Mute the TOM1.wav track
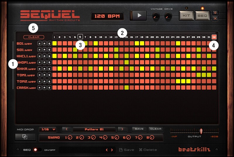 tap(44, 75)
